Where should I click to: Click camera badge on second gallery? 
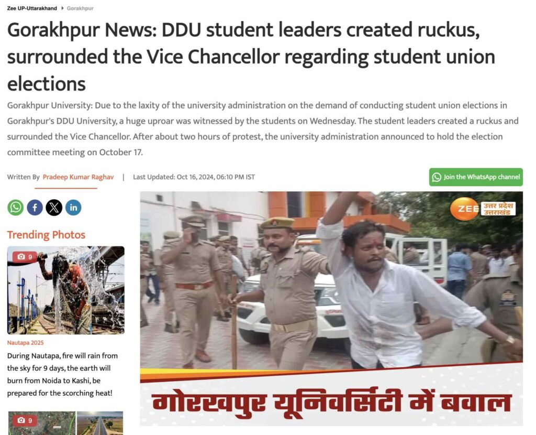(x=25, y=420)
